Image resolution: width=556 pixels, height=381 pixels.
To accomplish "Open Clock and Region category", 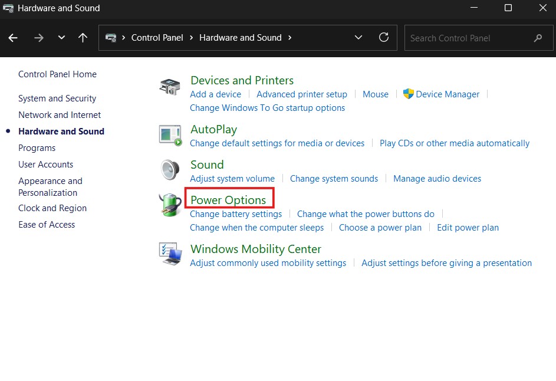I will [52, 208].
